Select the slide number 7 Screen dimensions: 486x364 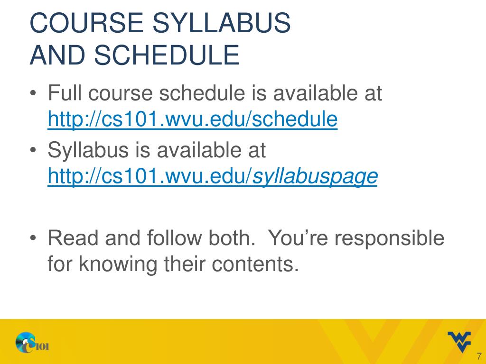pyautogui.click(x=479, y=356)
